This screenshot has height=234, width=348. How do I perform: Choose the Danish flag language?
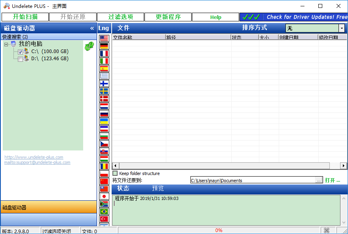coord(104,99)
